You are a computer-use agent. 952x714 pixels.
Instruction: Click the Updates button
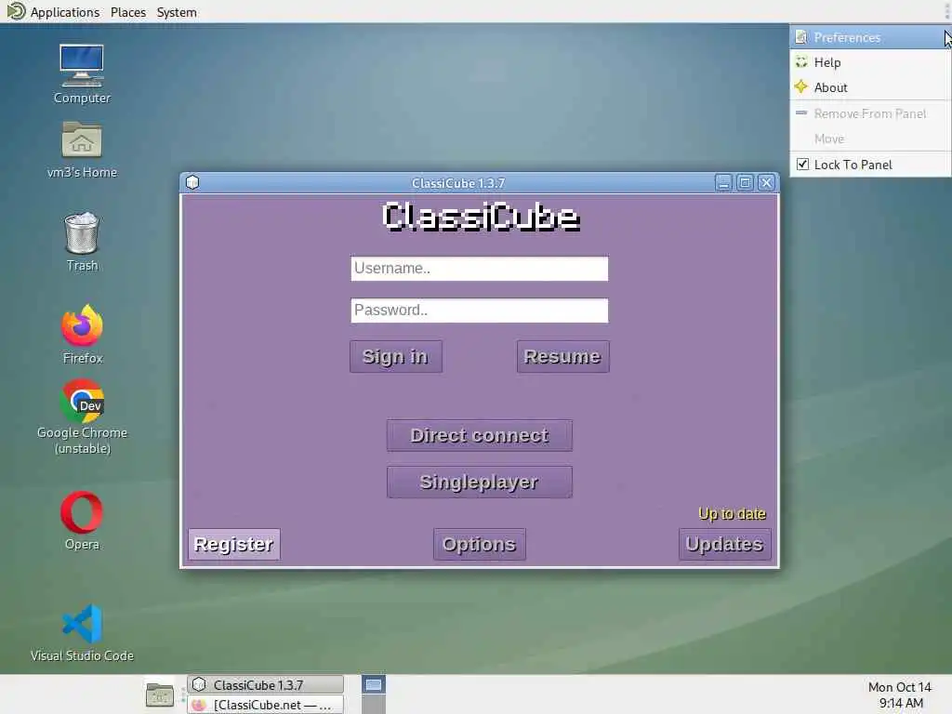(725, 544)
